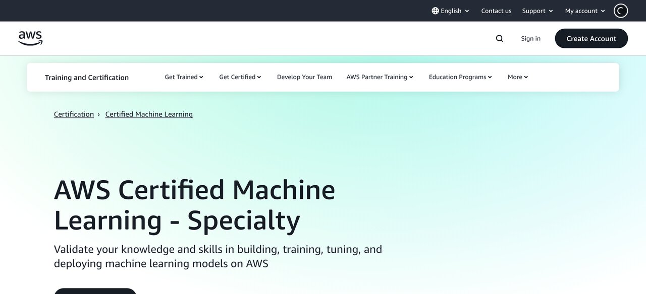Expand the My account dropdown

(585, 11)
